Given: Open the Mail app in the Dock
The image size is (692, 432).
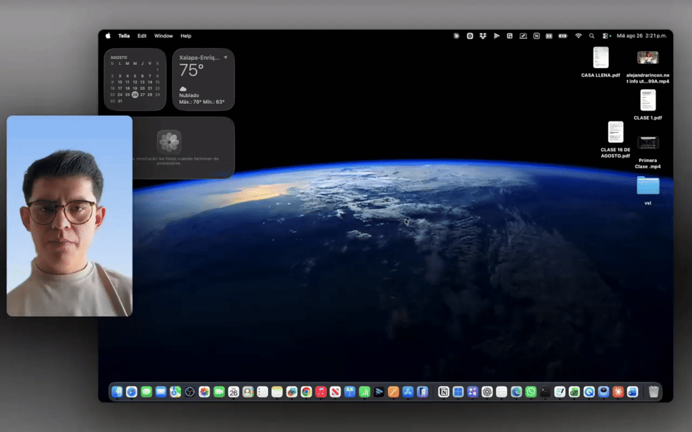Looking at the screenshot, I should [161, 391].
